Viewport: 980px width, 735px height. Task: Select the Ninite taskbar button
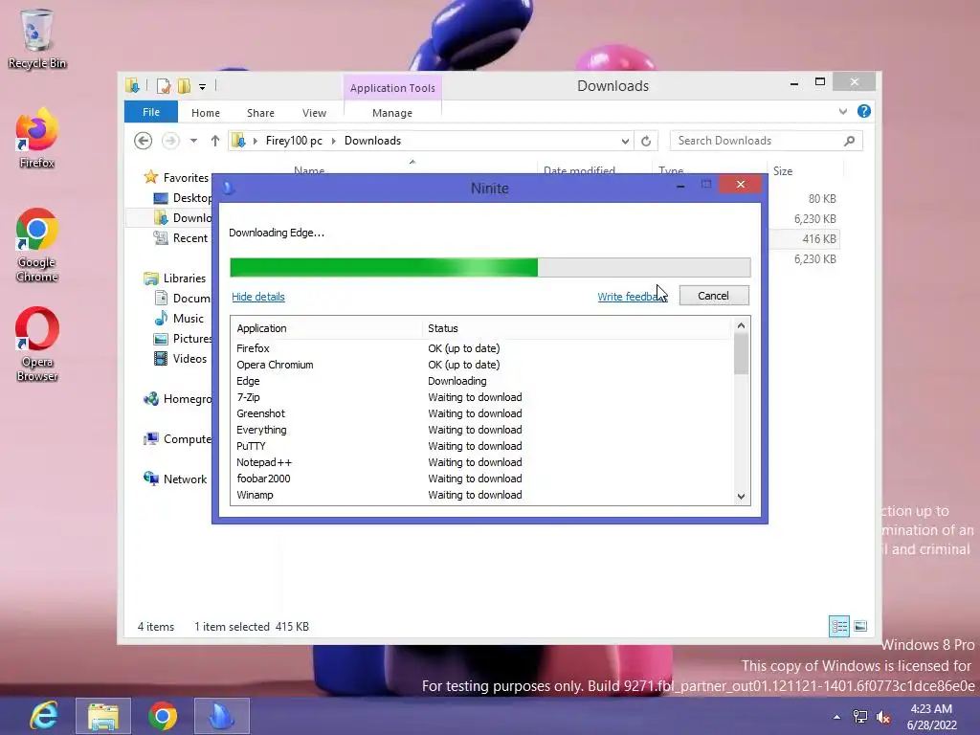(x=222, y=716)
